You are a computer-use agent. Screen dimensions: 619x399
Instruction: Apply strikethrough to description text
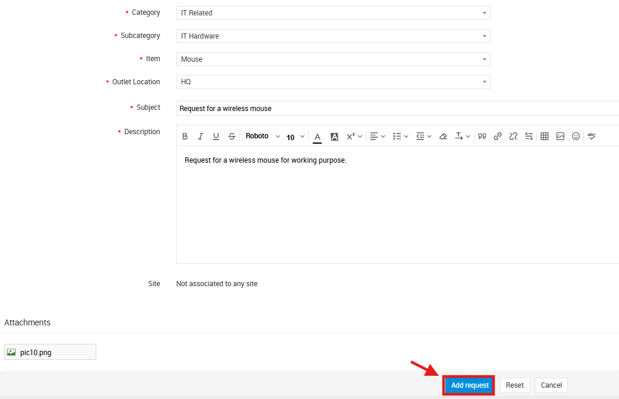232,137
